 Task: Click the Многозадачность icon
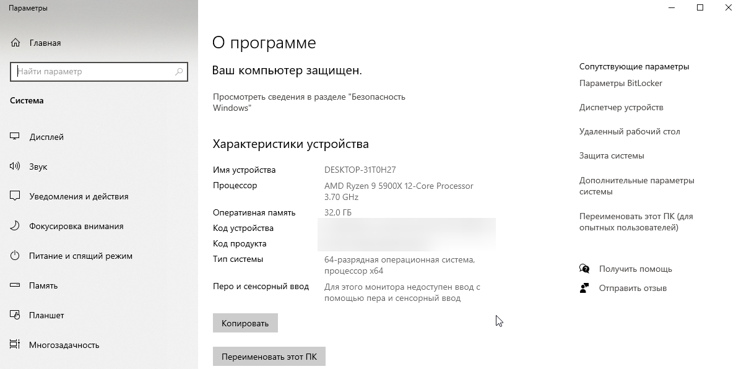pyautogui.click(x=15, y=345)
